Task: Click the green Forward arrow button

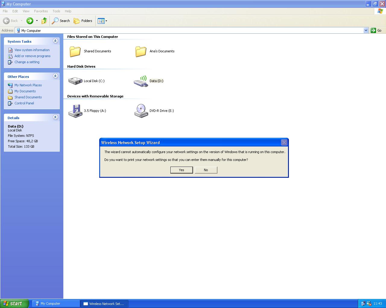Action: tap(30, 21)
